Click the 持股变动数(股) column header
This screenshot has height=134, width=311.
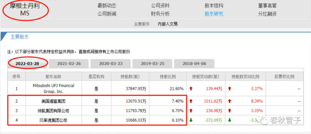pos(206,77)
